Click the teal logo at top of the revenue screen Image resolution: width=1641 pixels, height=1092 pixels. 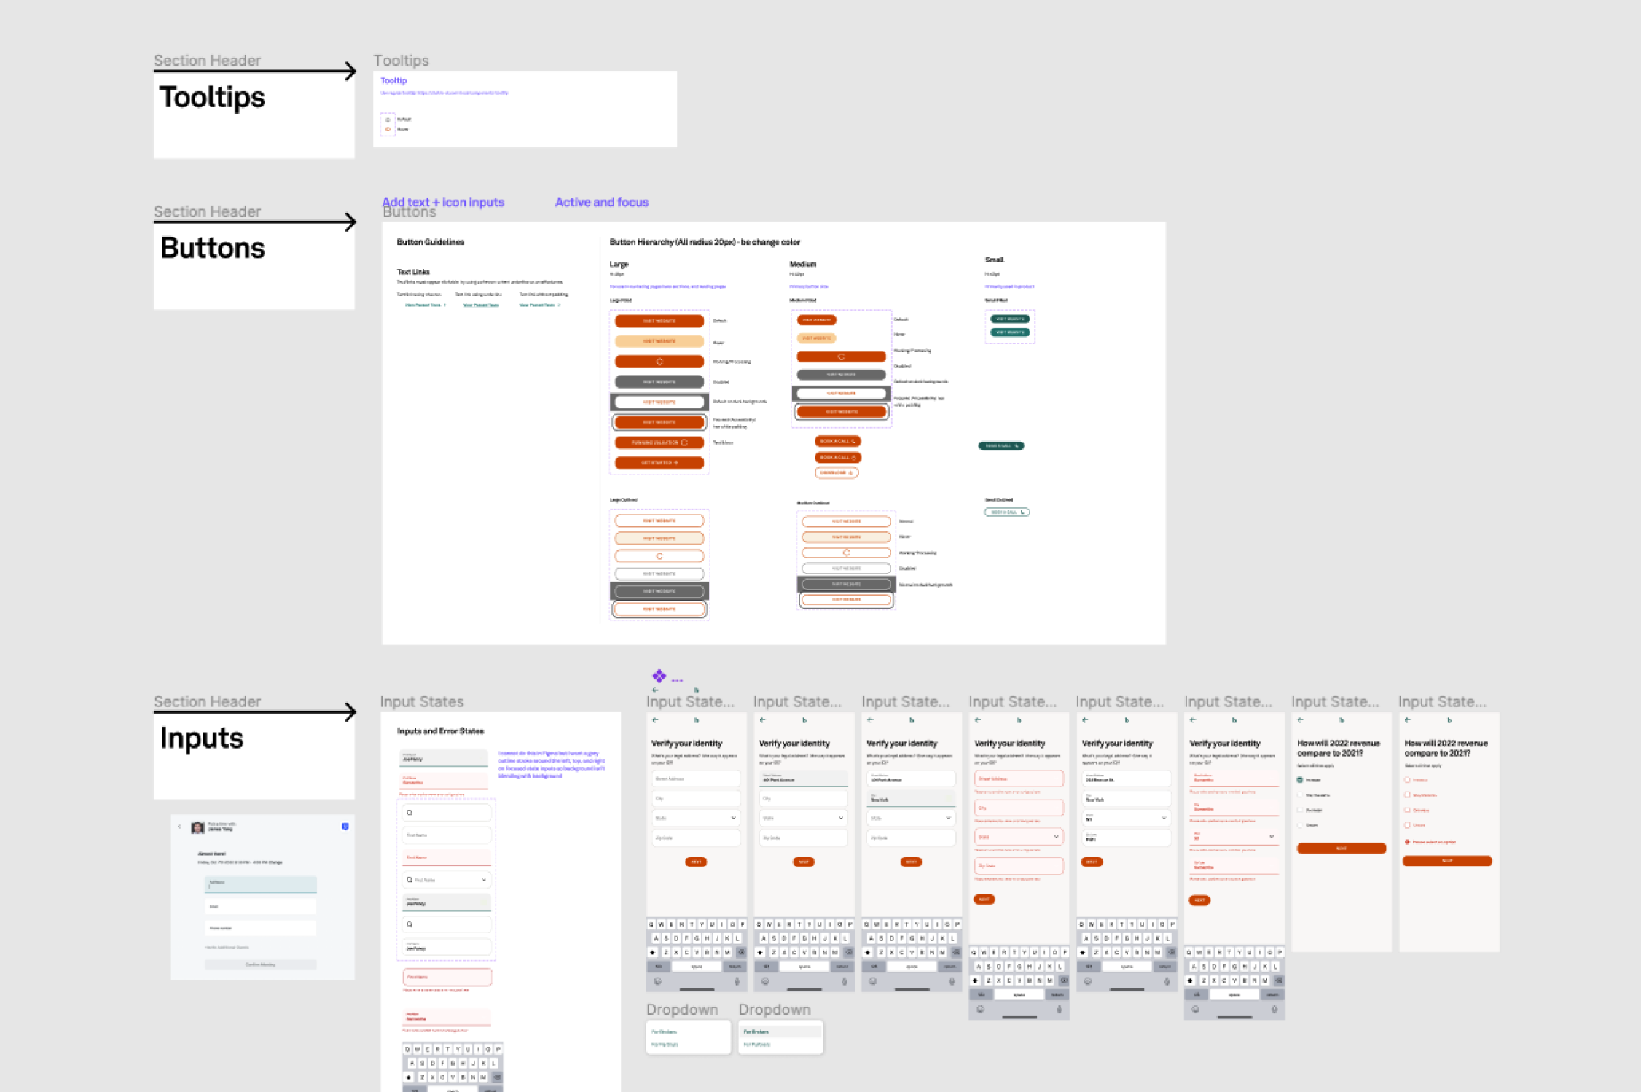coord(1342,720)
